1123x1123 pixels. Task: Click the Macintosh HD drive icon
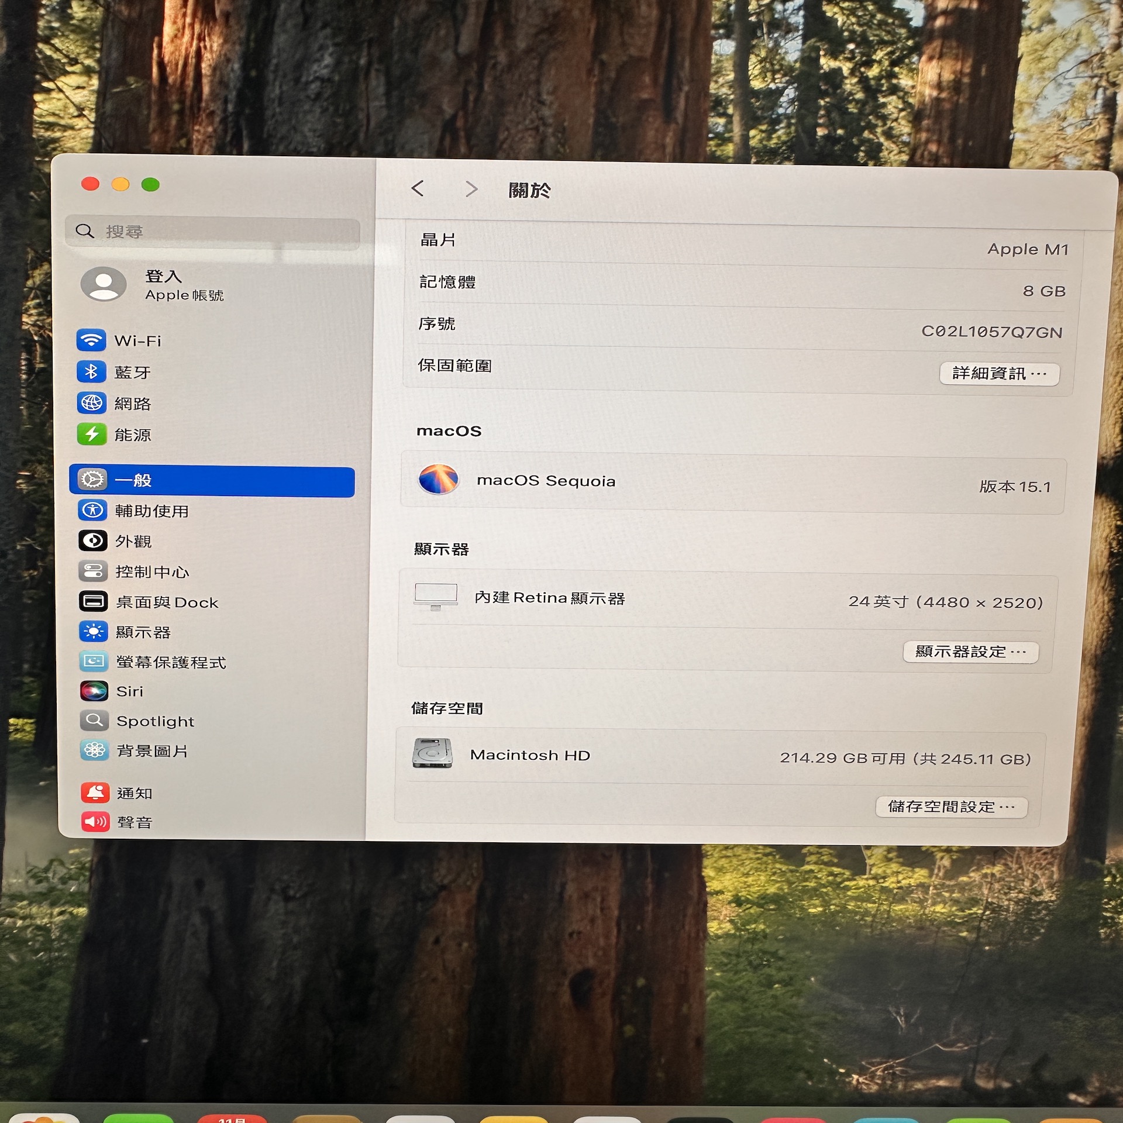coord(432,753)
